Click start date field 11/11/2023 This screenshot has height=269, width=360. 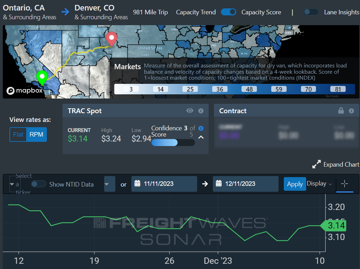pos(164,184)
